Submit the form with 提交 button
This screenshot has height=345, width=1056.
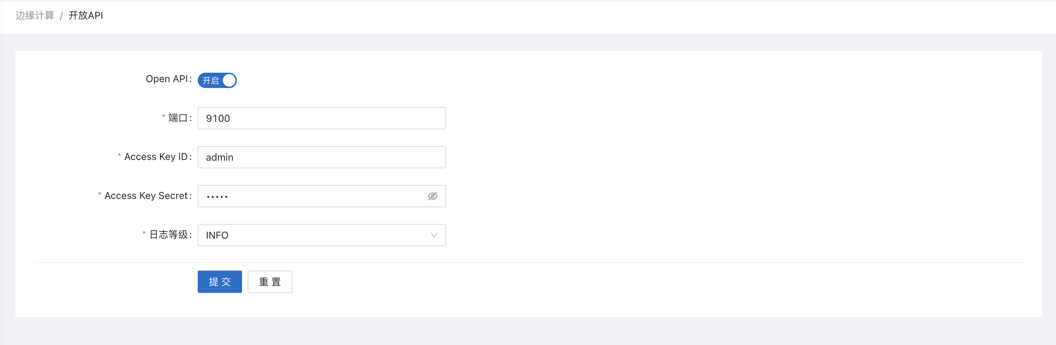[x=220, y=282]
